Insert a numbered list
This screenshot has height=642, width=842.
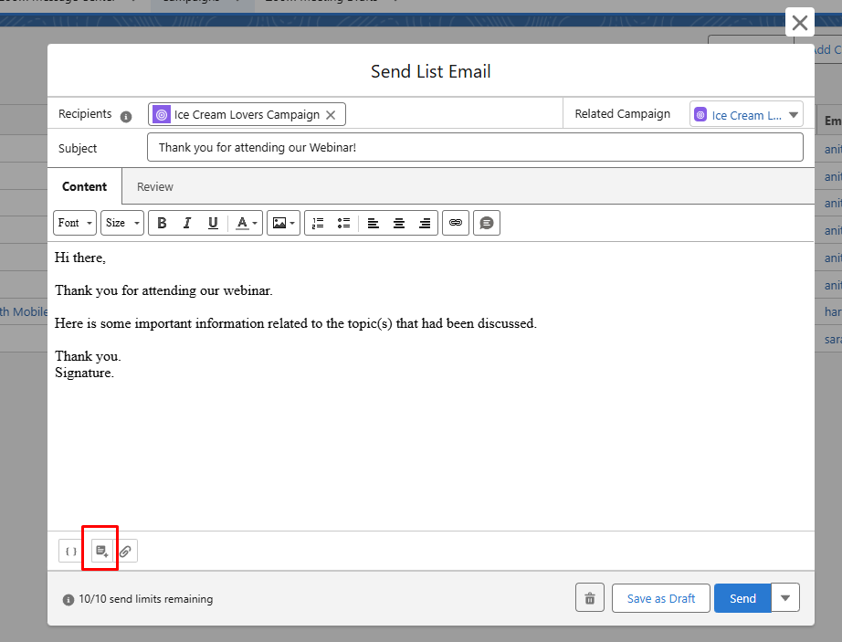tap(318, 223)
